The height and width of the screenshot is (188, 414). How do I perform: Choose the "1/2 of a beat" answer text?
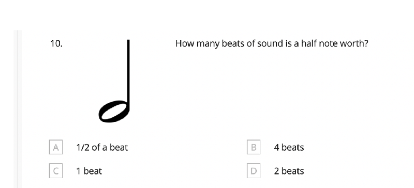click(x=102, y=147)
